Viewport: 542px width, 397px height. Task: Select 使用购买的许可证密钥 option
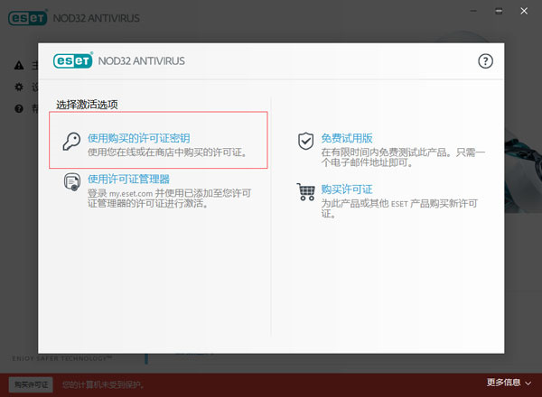pos(138,138)
